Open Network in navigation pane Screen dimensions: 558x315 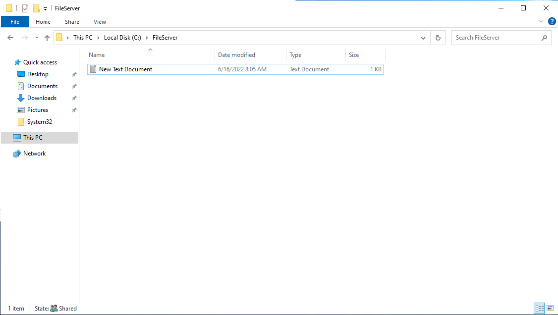click(x=35, y=154)
